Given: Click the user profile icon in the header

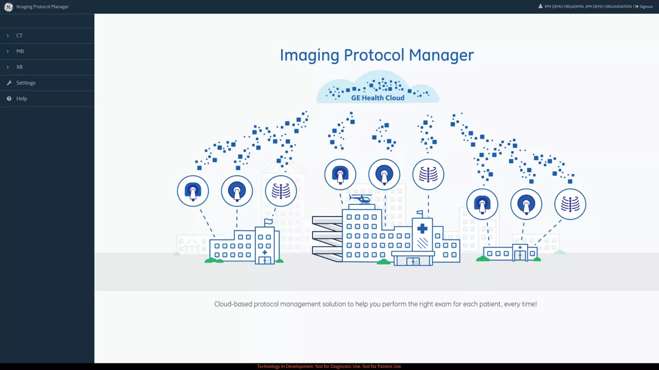Looking at the screenshot, I should (541, 7).
